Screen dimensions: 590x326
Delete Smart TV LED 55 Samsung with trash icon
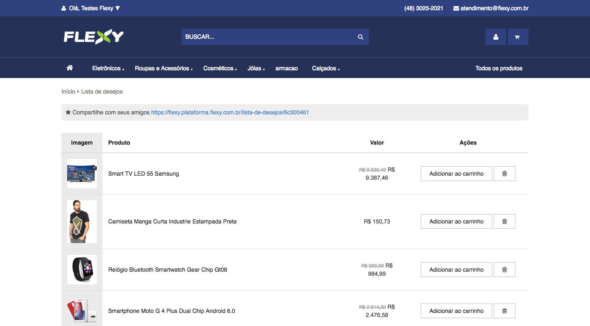click(x=504, y=174)
